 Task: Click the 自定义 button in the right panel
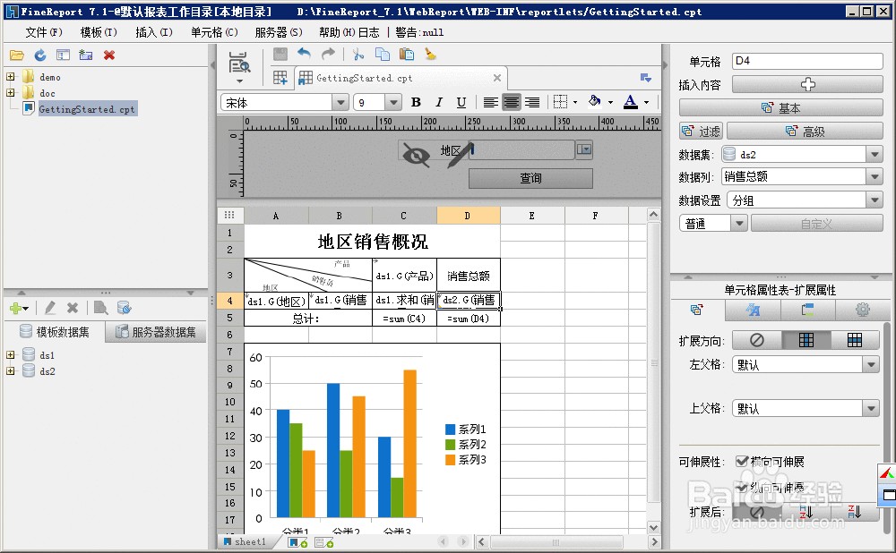tap(815, 222)
